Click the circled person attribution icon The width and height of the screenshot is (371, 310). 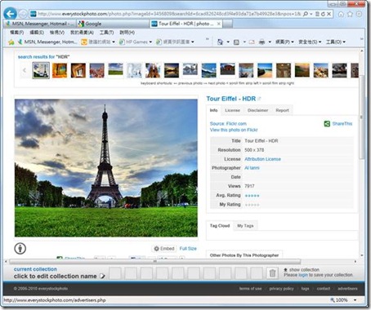(x=20, y=248)
